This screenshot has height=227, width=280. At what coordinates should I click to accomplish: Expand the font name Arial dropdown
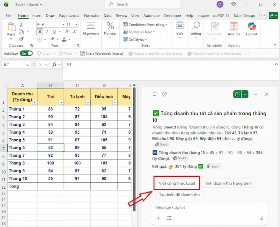[x=63, y=24]
